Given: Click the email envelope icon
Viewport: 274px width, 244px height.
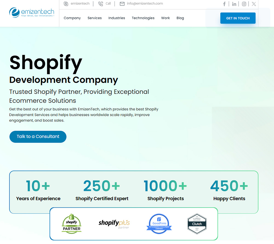Looking at the screenshot, I should point(122,4).
